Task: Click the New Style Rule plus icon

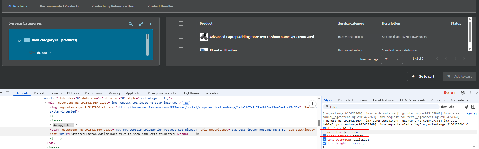Action: tap(459, 107)
